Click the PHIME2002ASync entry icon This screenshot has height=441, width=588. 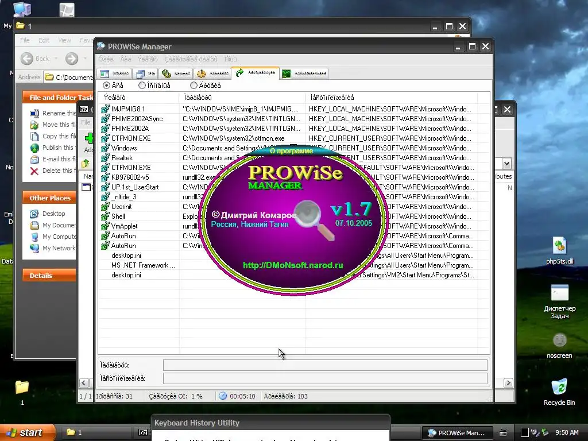click(x=105, y=119)
